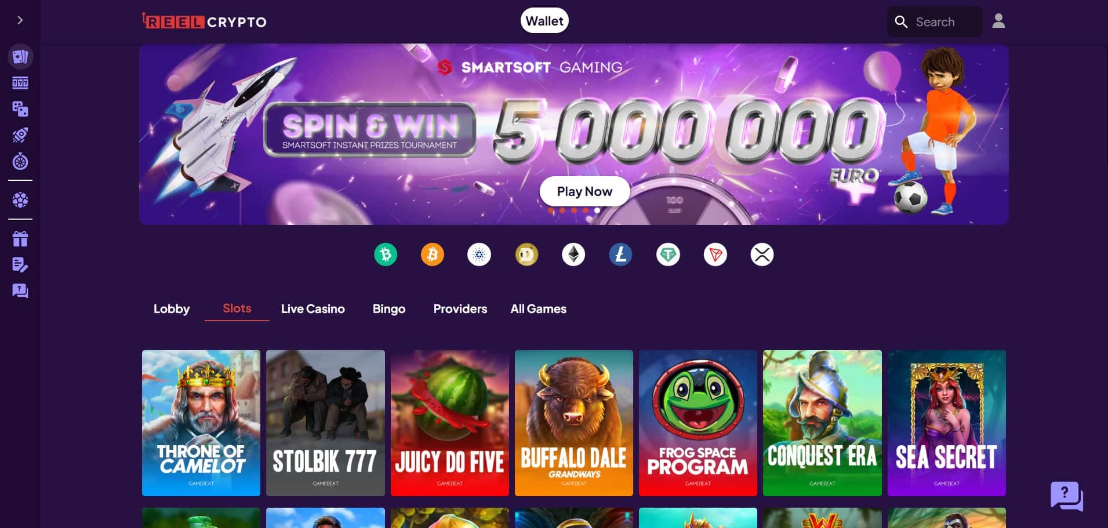
Task: Select the Litecoin blue coin icon
Action: pos(620,254)
